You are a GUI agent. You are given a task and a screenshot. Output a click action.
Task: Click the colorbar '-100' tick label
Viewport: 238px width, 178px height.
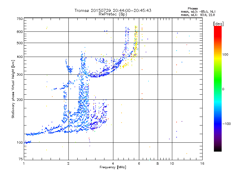tap(226, 124)
